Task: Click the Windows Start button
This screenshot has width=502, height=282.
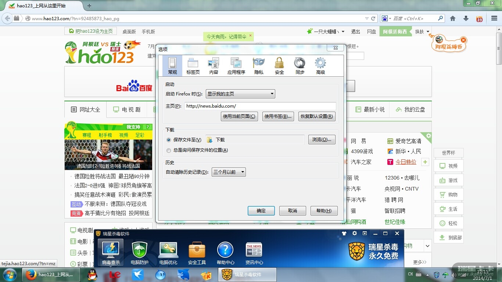Action: tap(9, 275)
